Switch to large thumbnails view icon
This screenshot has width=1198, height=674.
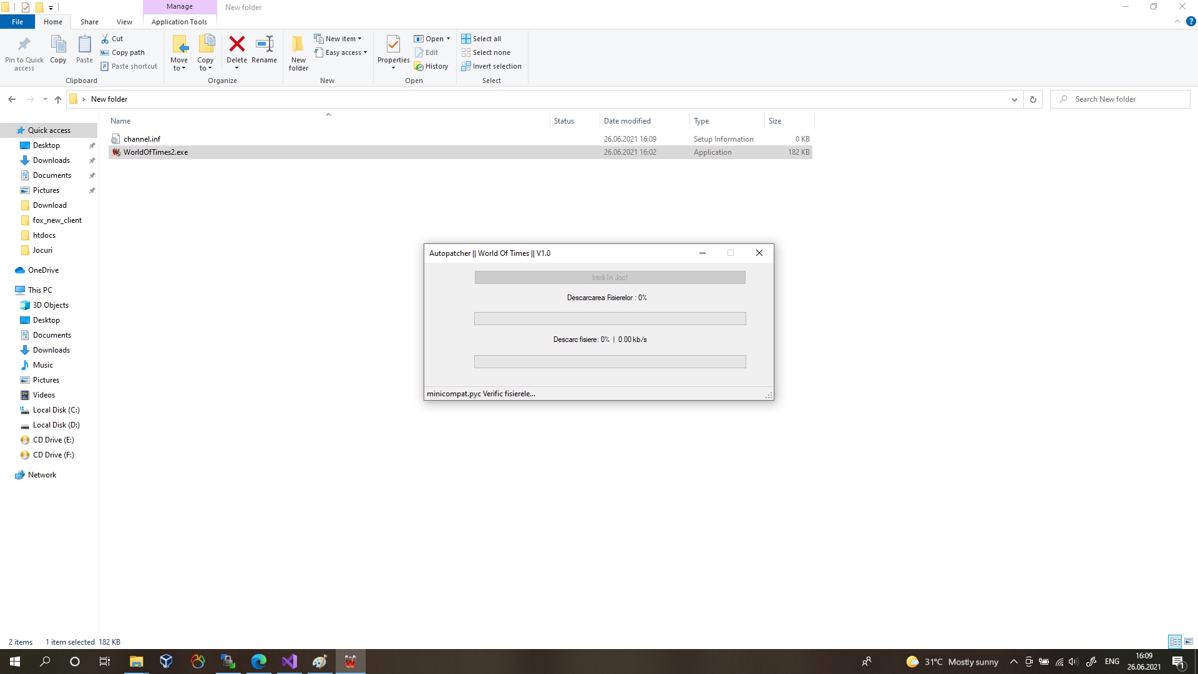click(1189, 642)
